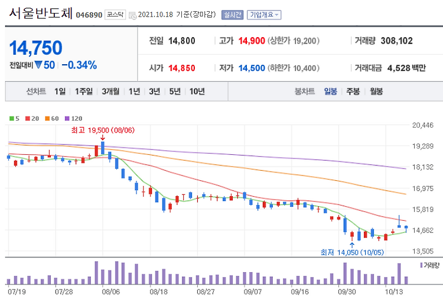Click the 10/13 date axis label
The width and height of the screenshot is (443, 298).
[394, 292]
